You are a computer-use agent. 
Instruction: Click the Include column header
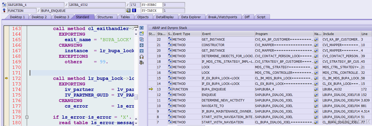click(x=342, y=34)
